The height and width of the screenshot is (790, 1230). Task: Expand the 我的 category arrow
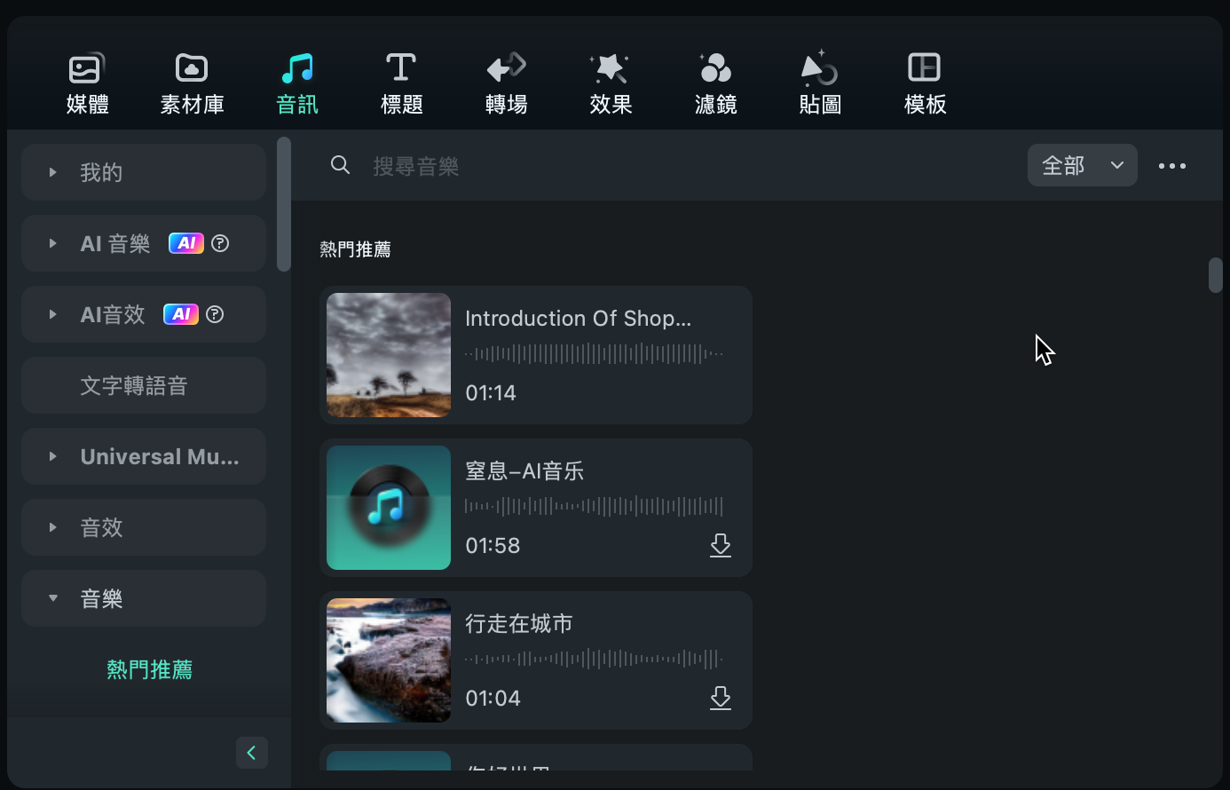(53, 172)
